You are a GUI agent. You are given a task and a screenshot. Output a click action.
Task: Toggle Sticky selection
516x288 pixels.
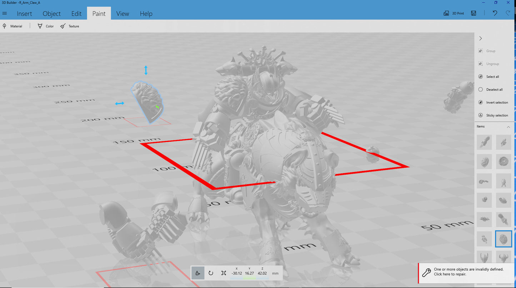493,115
